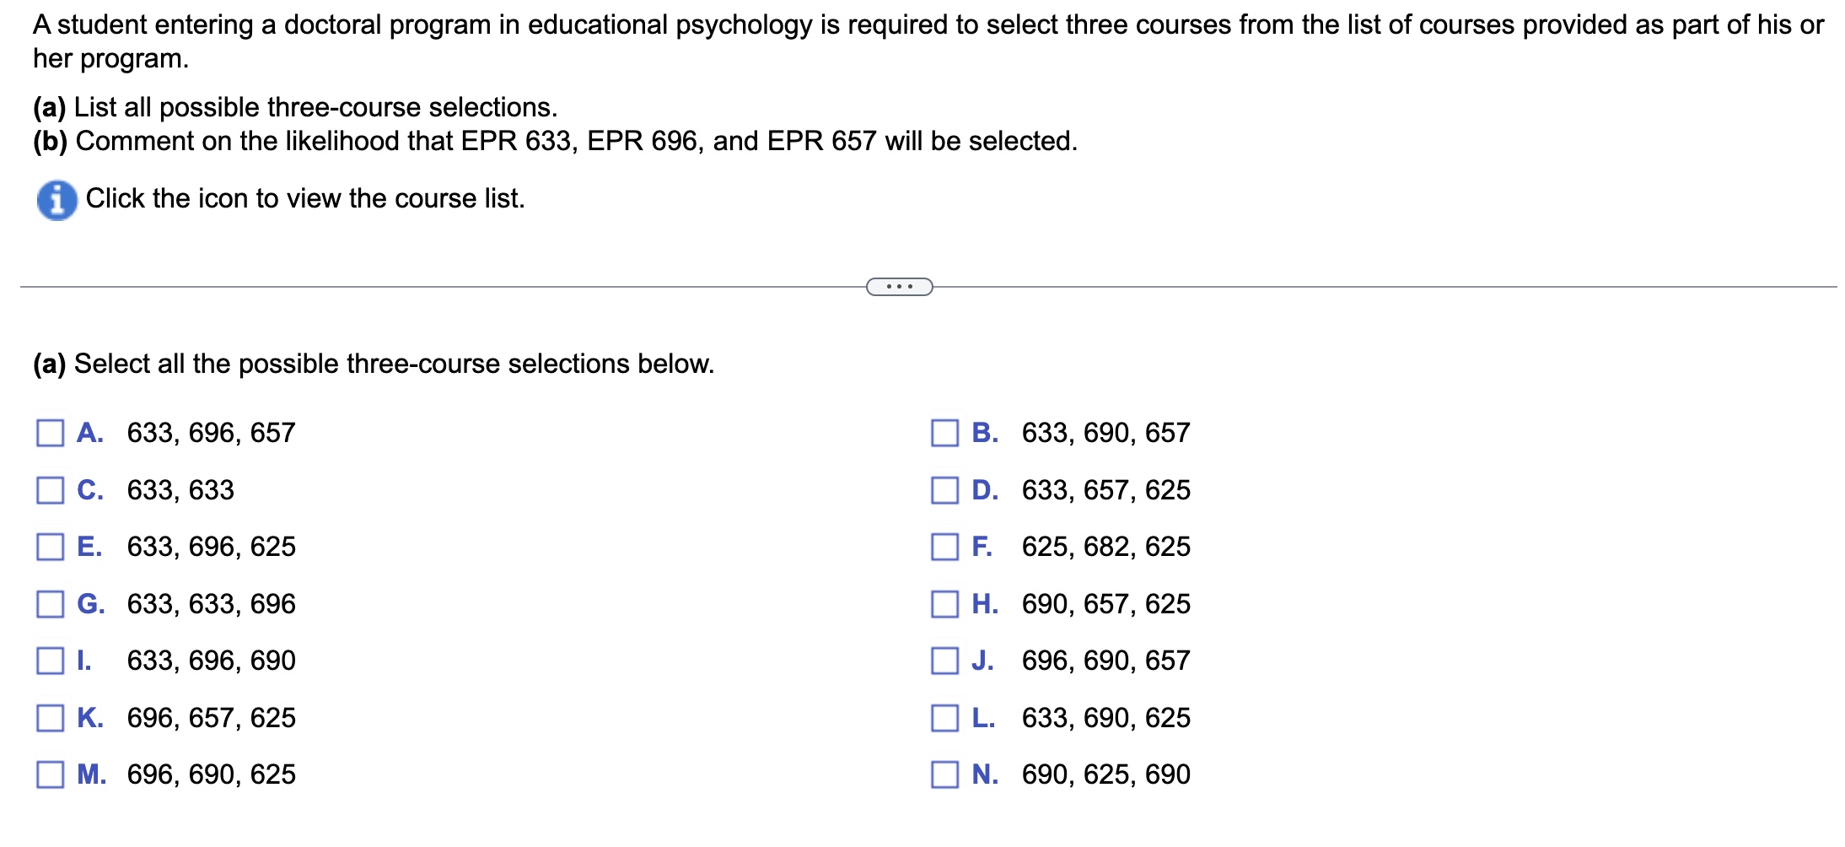
Task: Open 'Click the icon to view the course list' link
Action: (305, 198)
